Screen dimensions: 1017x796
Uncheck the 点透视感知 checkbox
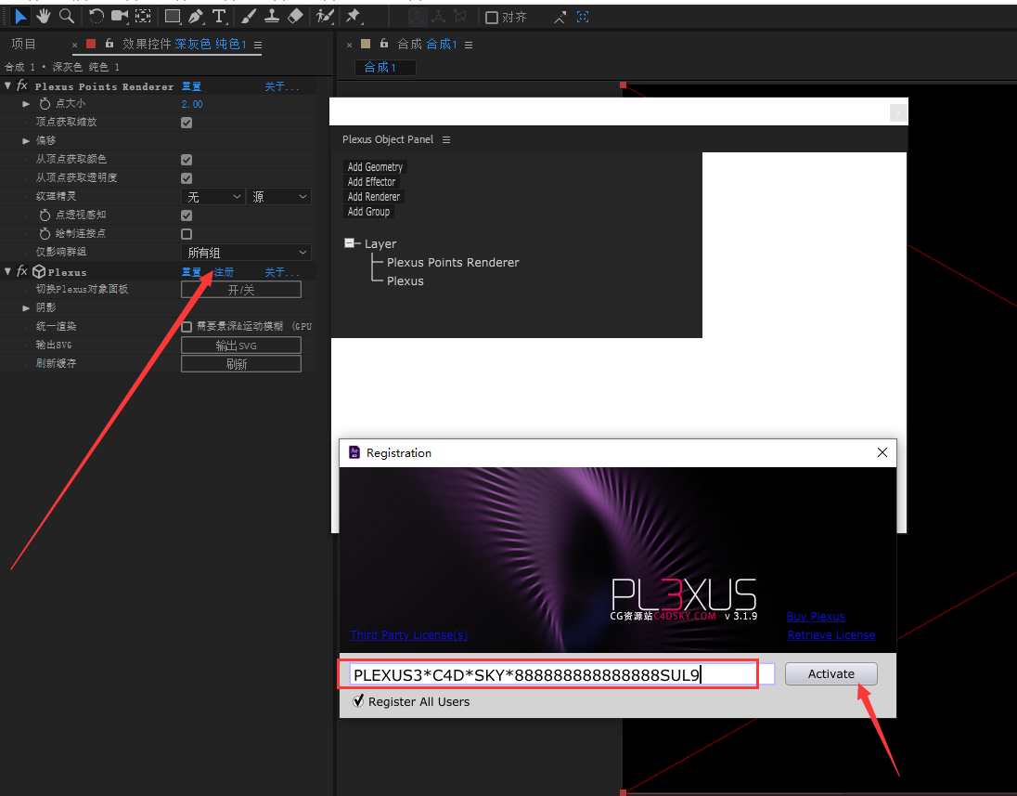pos(187,215)
